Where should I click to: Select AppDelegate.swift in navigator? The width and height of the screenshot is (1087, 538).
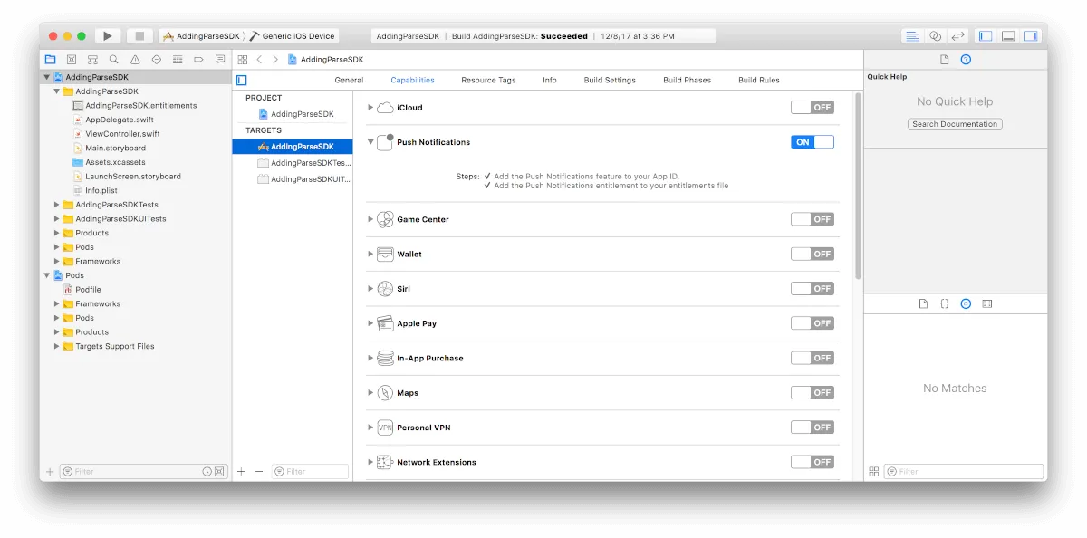point(120,120)
